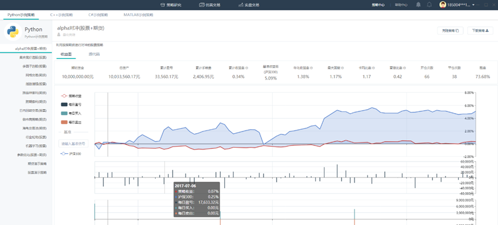Click the info icon beside 夏普比率
The height and width of the screenshot is (225, 498).
[405, 67]
